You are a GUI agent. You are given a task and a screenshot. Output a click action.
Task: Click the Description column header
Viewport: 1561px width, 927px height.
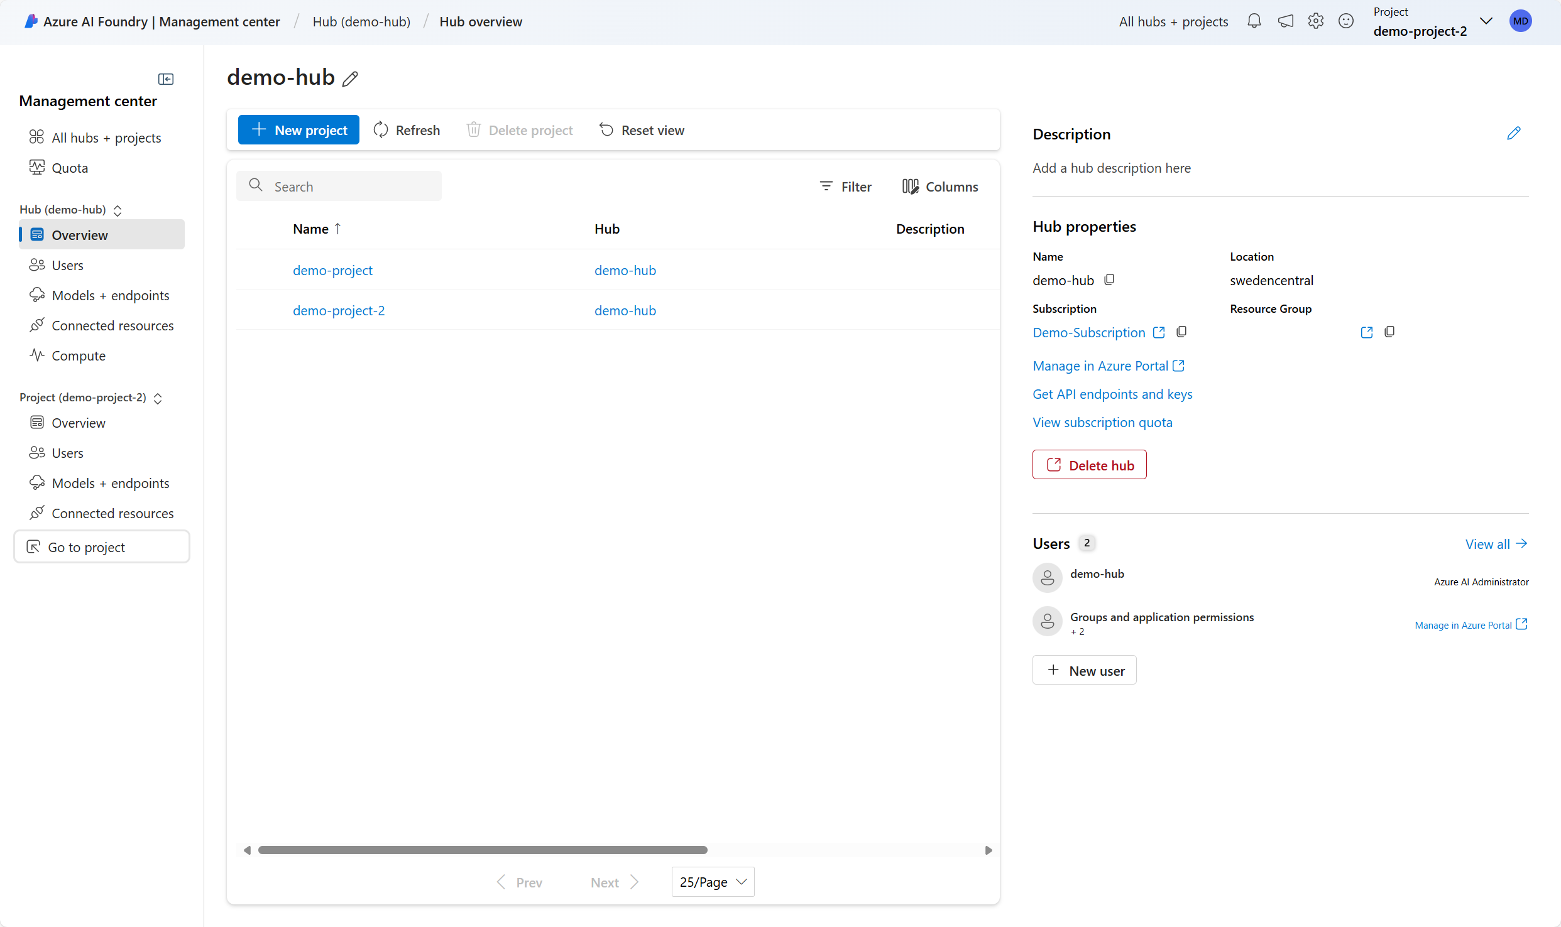[x=930, y=229]
